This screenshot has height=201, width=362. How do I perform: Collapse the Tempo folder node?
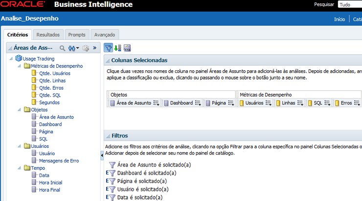(x=19, y=168)
